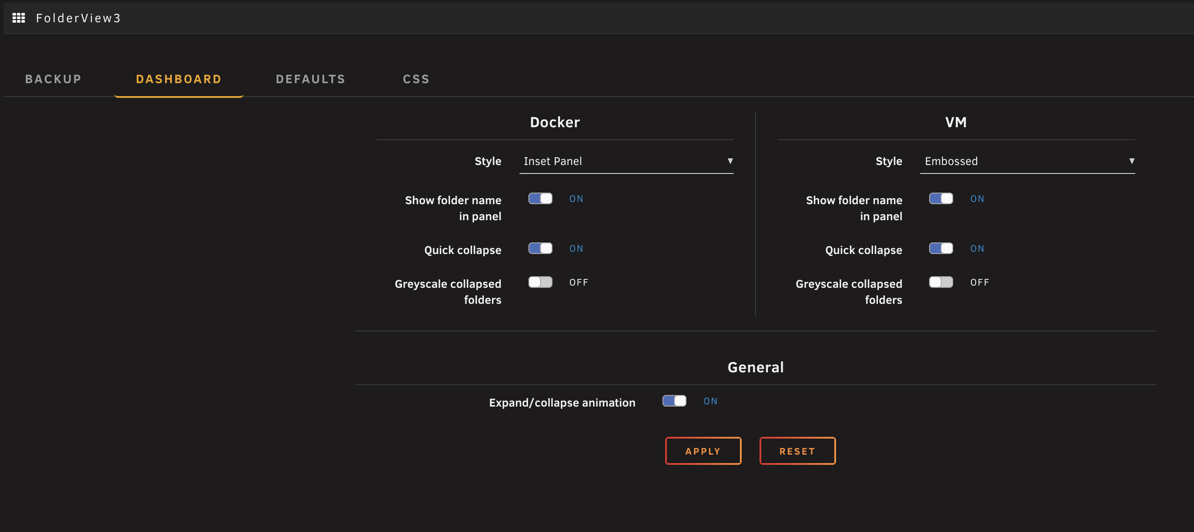Image resolution: width=1194 pixels, height=532 pixels.
Task: Toggle Docker show folder name in panel
Action: point(540,199)
